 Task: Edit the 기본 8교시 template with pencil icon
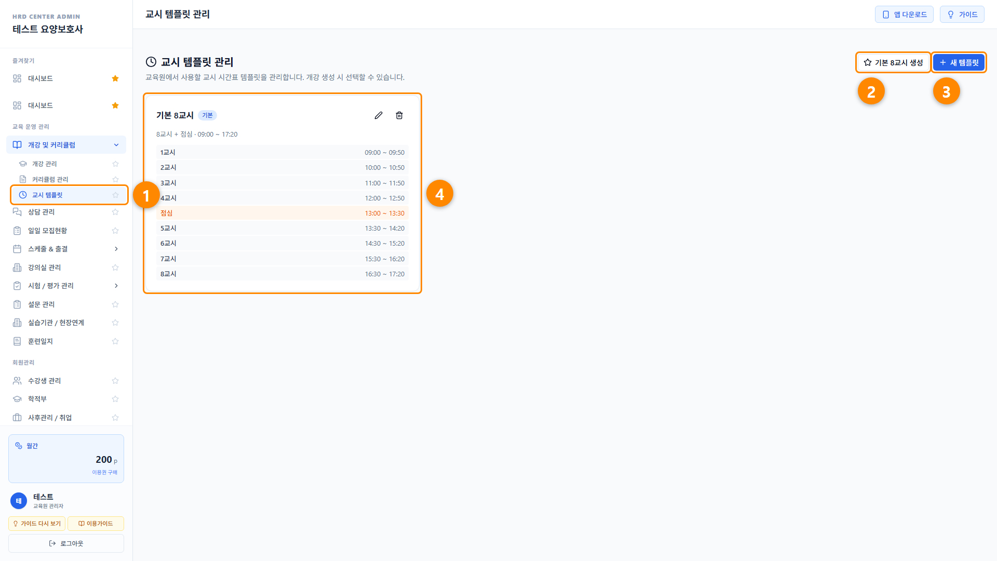[379, 115]
